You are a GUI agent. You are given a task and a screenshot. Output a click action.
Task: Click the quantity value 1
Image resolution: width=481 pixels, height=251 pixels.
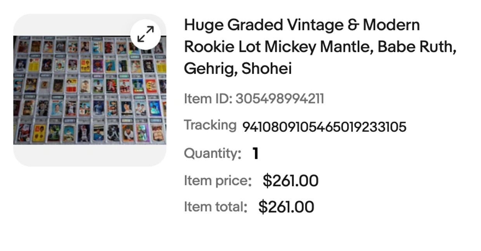255,154
